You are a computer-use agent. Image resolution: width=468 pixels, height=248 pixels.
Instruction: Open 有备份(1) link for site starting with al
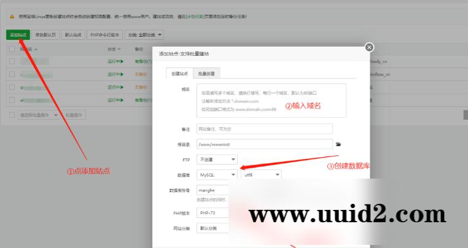(144, 100)
